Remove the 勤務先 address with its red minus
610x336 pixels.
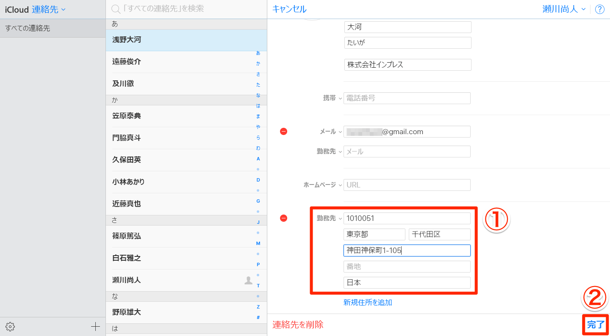click(284, 218)
